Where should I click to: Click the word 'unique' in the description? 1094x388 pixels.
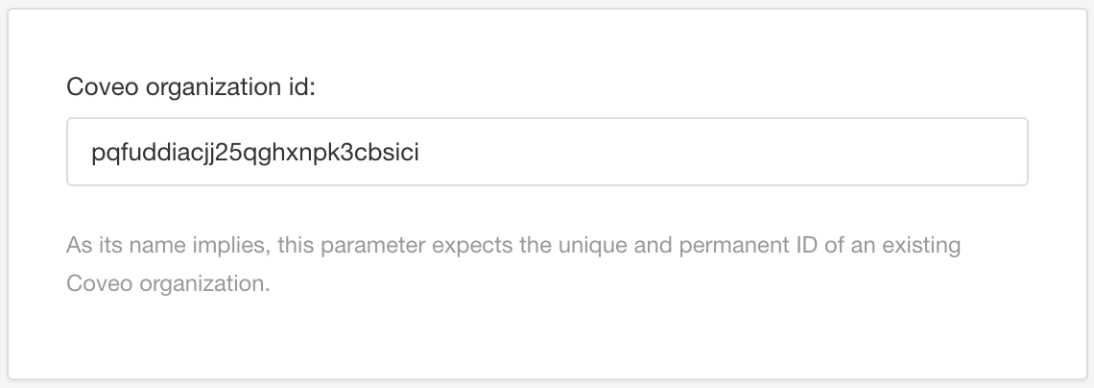[582, 245]
